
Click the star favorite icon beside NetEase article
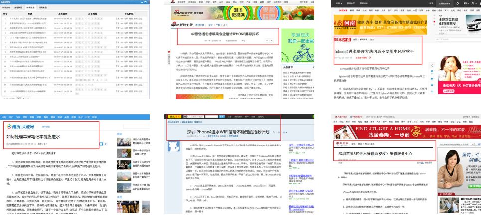click(432, 85)
